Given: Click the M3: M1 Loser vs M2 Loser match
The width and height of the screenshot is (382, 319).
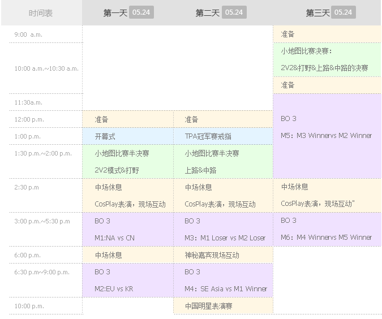Looking at the screenshot, I should coord(225,238).
